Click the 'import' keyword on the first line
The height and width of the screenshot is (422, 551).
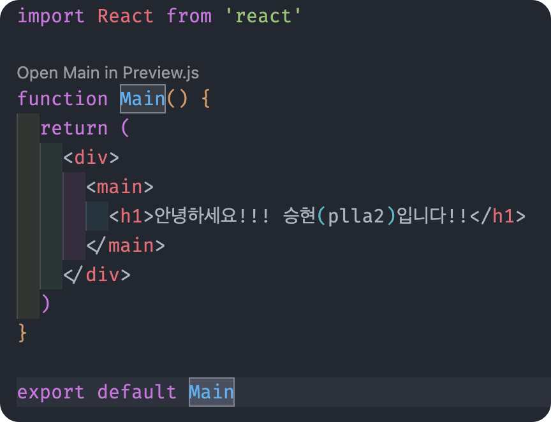(51, 16)
